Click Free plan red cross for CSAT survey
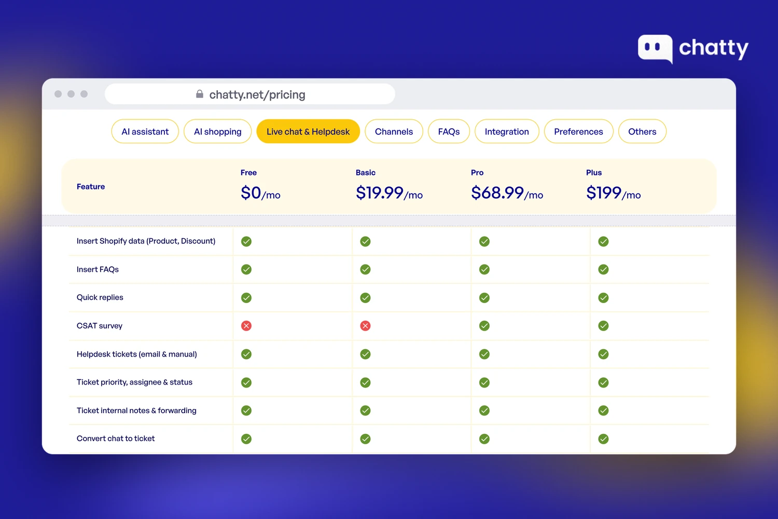Image resolution: width=778 pixels, height=519 pixels. [246, 326]
